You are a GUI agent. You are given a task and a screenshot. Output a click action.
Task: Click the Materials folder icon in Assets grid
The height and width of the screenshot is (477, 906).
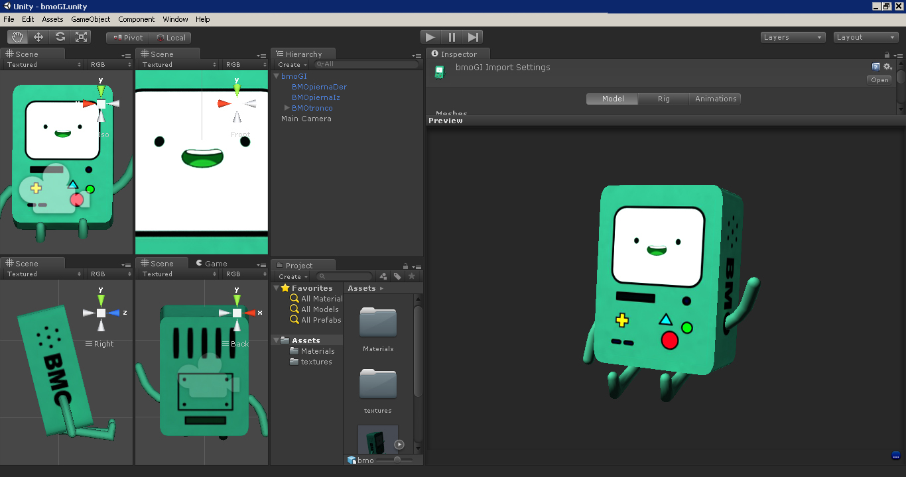click(x=378, y=322)
